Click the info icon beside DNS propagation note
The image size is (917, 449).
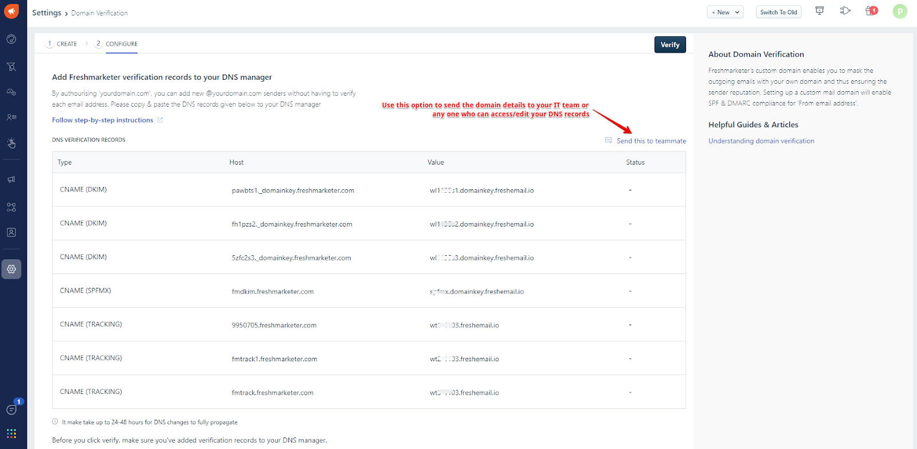(x=55, y=421)
